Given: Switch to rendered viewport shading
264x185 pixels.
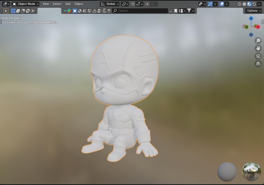Looking at the screenshot, I should (254, 4).
